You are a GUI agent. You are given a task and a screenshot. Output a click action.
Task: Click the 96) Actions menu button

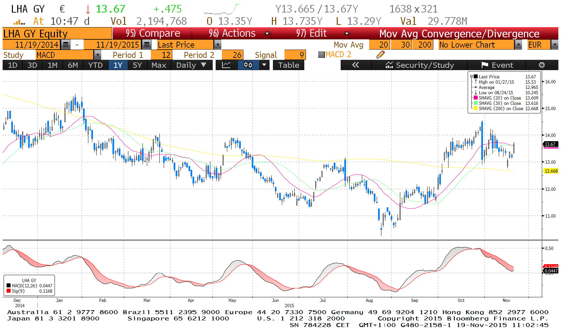click(x=232, y=33)
